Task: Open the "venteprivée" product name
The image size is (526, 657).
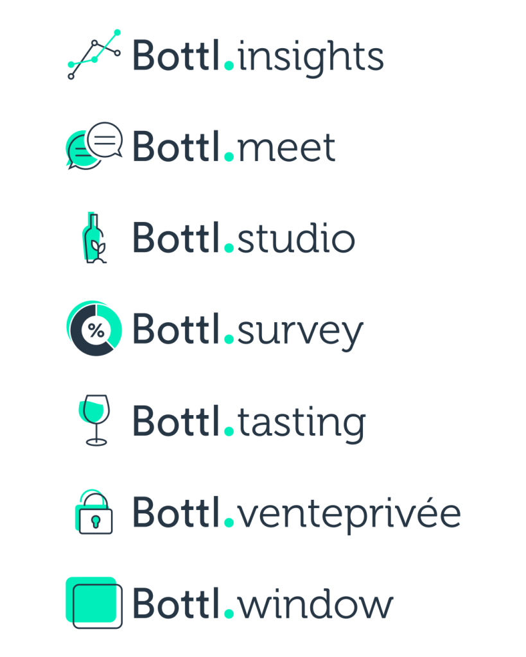Action: [349, 515]
